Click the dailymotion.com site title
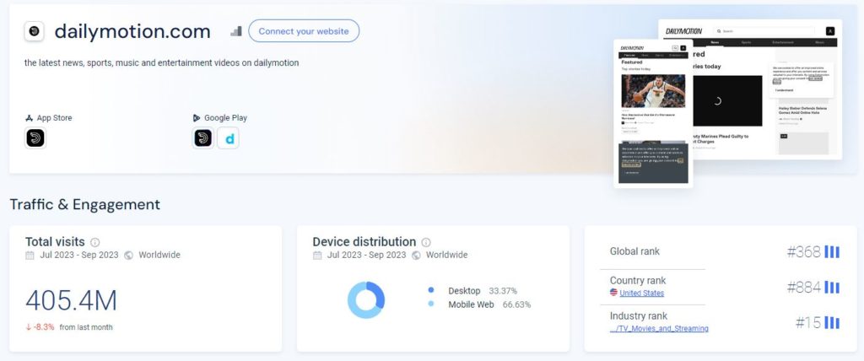864x361 pixels. [x=132, y=31]
